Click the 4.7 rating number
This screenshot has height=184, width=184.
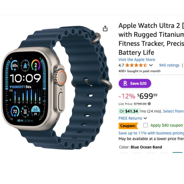click(x=121, y=65)
